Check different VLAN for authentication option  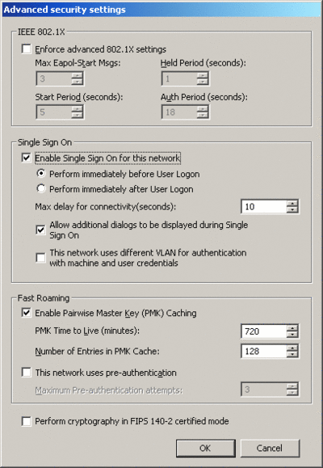[x=40, y=258]
